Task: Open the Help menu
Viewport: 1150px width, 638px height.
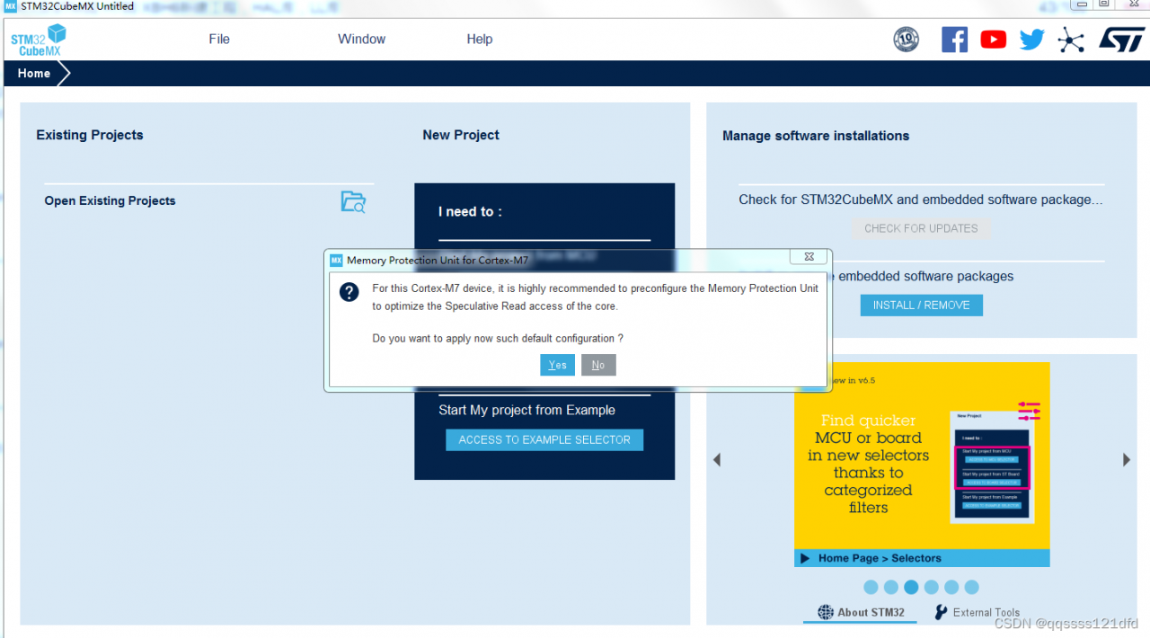Action: coord(480,39)
